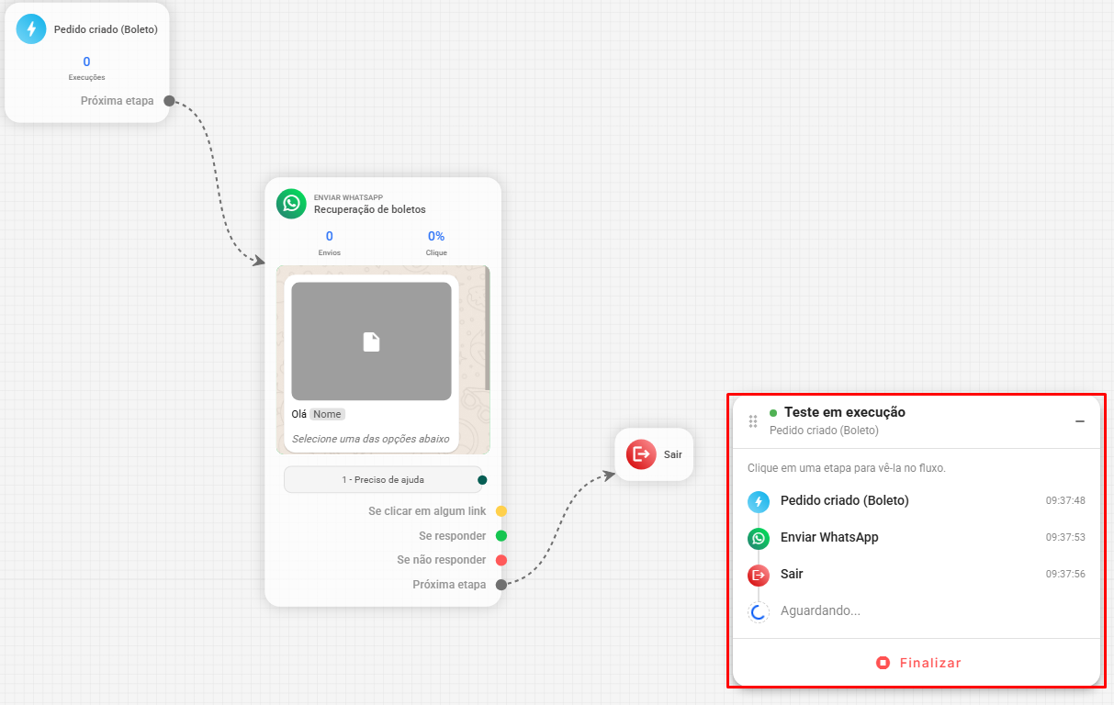
Task: Click the red exit icon on the Sair node
Action: pos(640,453)
